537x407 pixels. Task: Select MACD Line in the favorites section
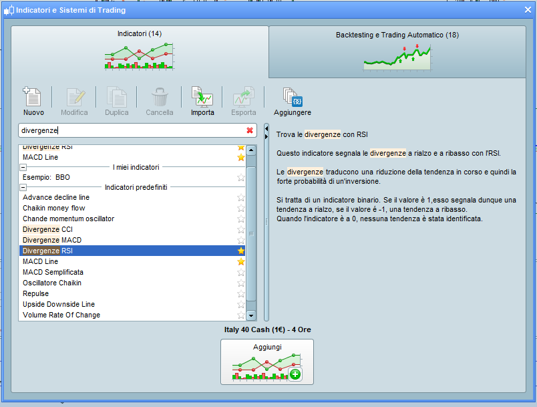coord(132,158)
